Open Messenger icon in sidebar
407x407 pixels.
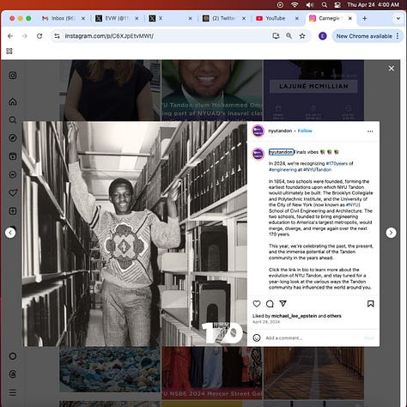13,174
